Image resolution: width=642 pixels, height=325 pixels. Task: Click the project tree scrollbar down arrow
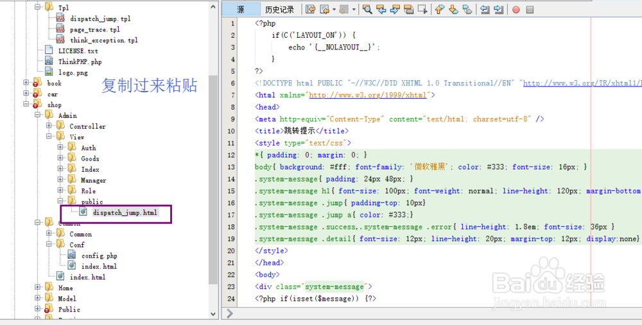coord(213,314)
